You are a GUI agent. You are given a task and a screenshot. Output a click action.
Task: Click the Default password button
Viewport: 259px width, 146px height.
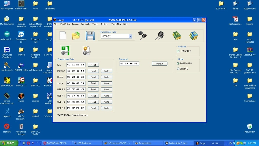pos(160,64)
